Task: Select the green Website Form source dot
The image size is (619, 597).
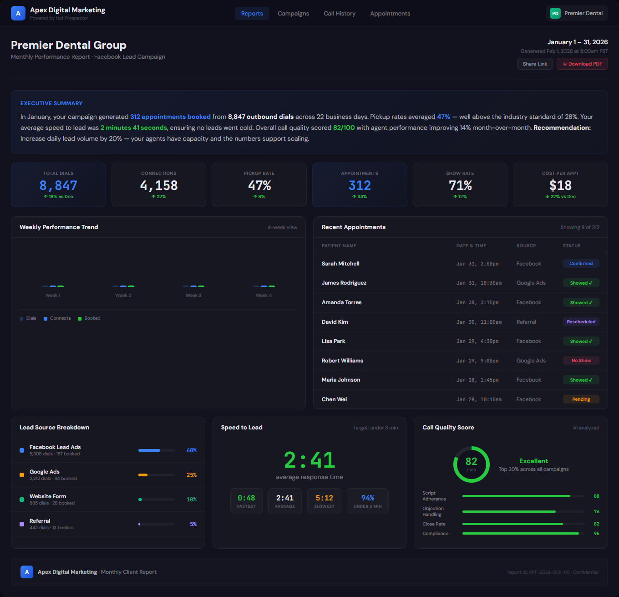Action: (21, 499)
